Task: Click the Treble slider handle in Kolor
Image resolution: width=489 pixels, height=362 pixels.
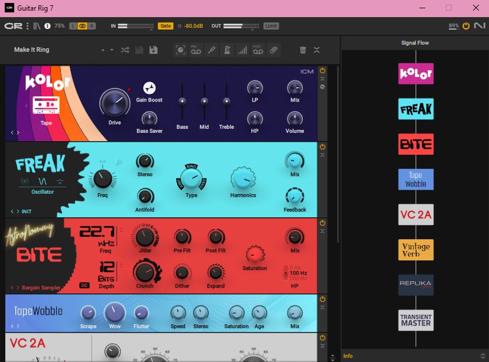Action: pos(226,101)
